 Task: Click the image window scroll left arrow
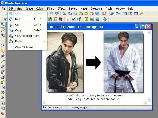[x=44, y=103]
